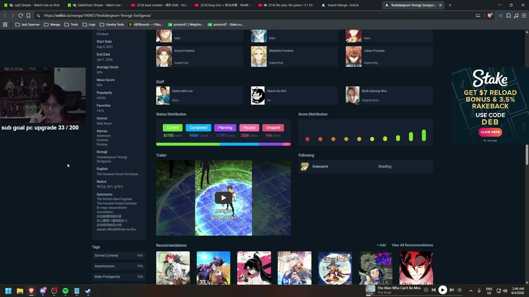Close the Yeokdaegeum Yeongji Seolgyesa tab

[x=440, y=5]
